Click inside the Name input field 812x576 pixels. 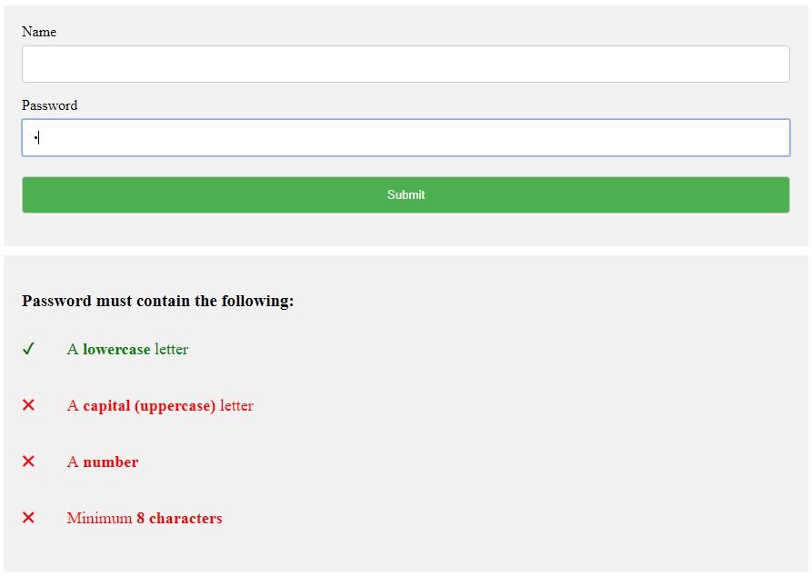click(406, 64)
